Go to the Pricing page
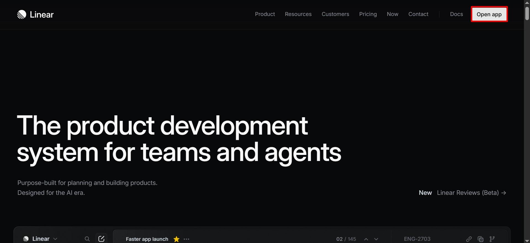This screenshot has height=243, width=530. pyautogui.click(x=368, y=14)
